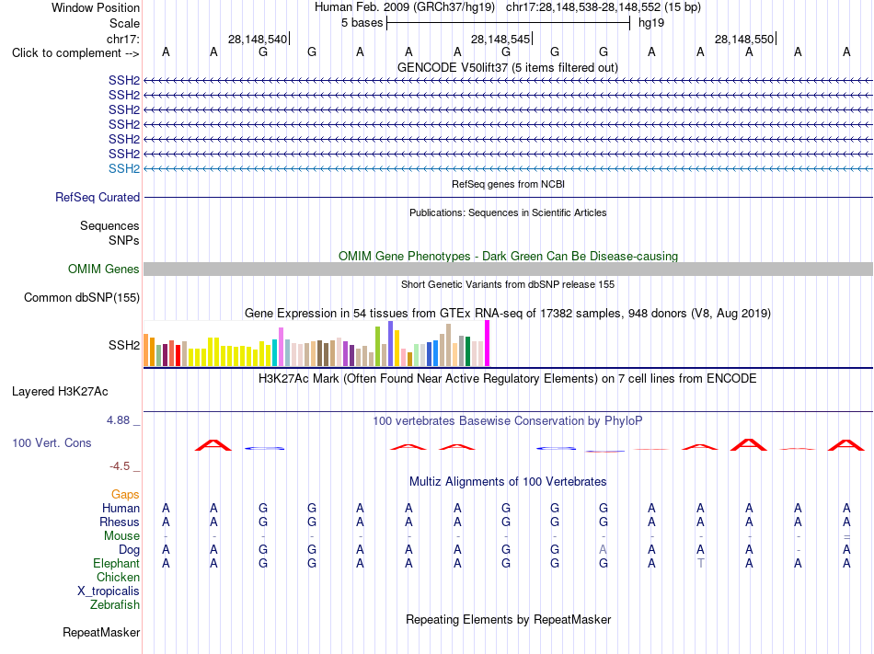Click the GENCODE V50lift37 track title

pos(507,67)
